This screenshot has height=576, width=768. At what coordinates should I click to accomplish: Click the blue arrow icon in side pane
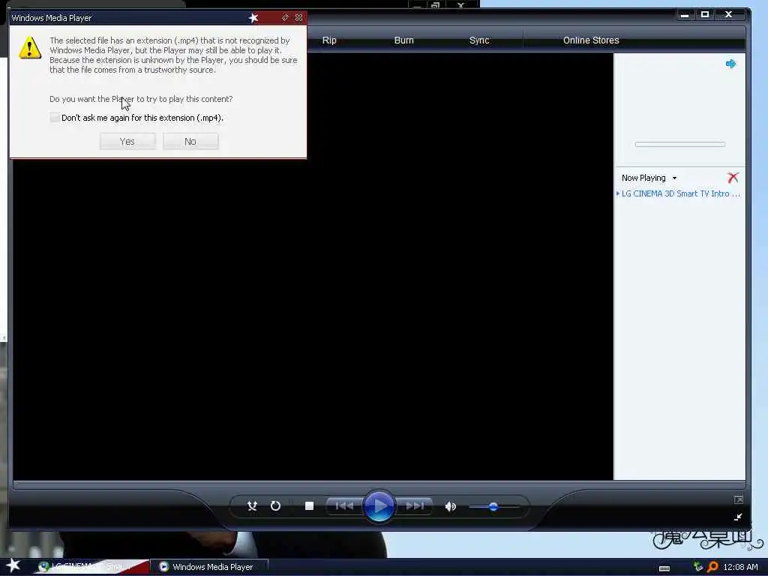pos(730,64)
